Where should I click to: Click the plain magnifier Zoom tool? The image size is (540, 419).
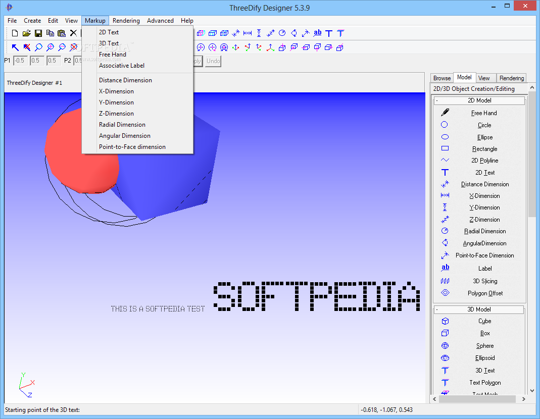[38, 47]
